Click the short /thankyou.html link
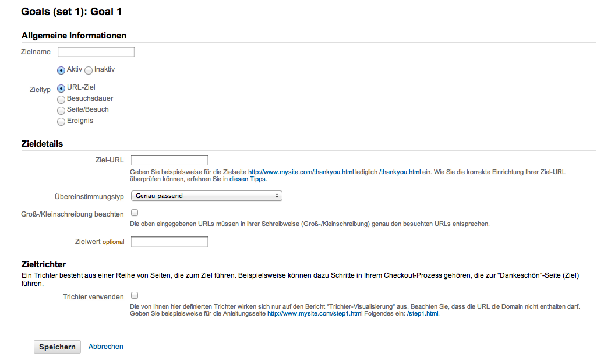The image size is (611, 364). click(400, 172)
